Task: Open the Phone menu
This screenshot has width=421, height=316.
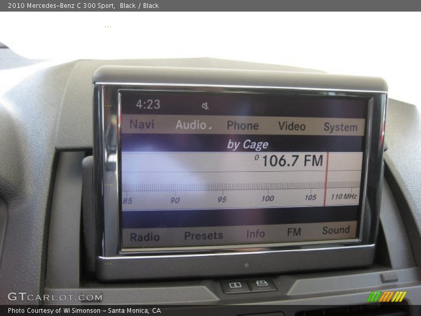Action: click(x=243, y=125)
